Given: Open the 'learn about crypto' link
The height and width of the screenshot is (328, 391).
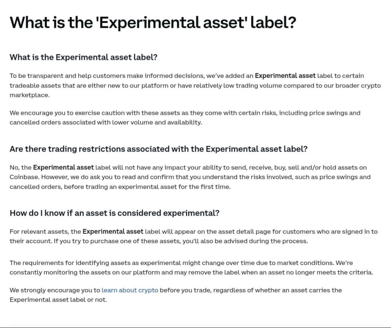Looking at the screenshot, I should tap(130, 290).
